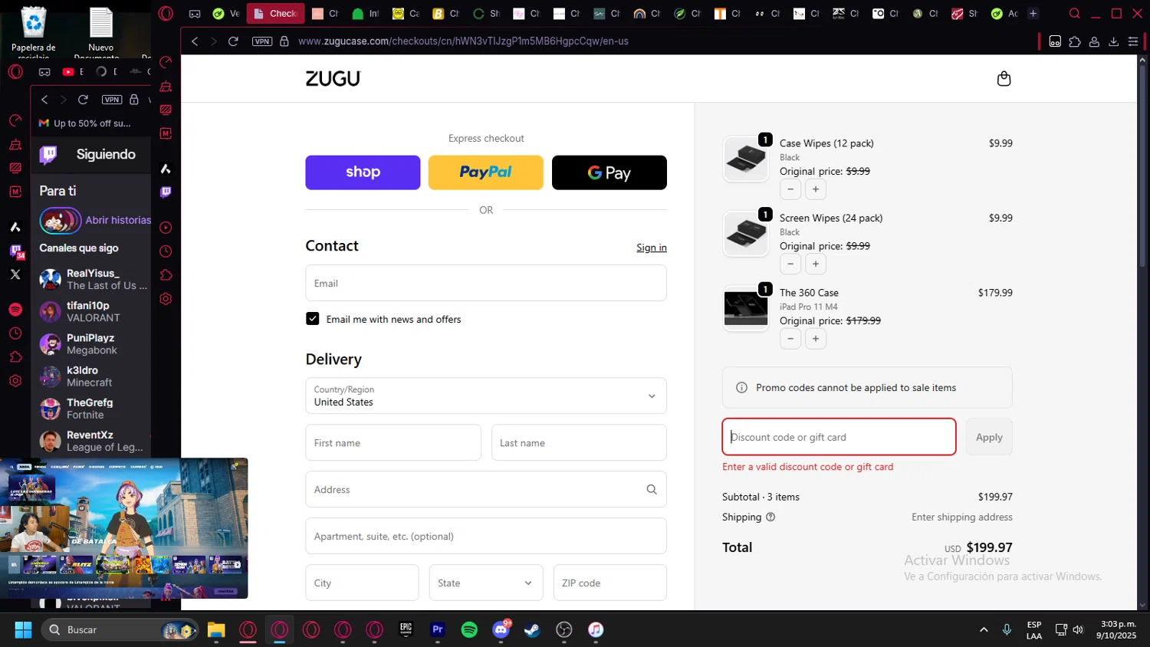
Task: Pay with the Shop express button
Action: (363, 172)
